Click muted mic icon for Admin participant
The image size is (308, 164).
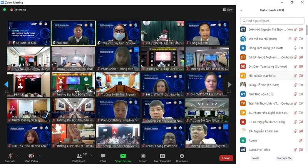click(x=301, y=141)
